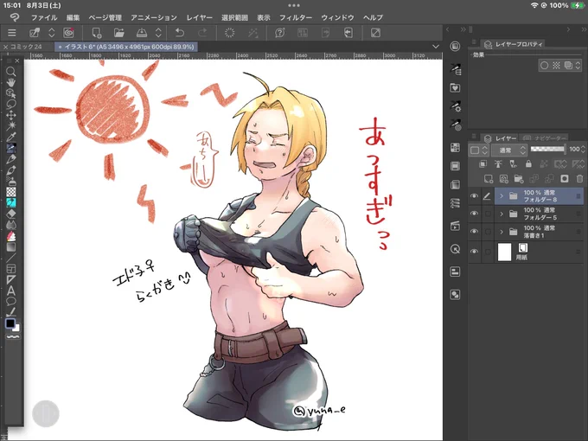Select the Balloon tool
588x441 pixels.
11,301
